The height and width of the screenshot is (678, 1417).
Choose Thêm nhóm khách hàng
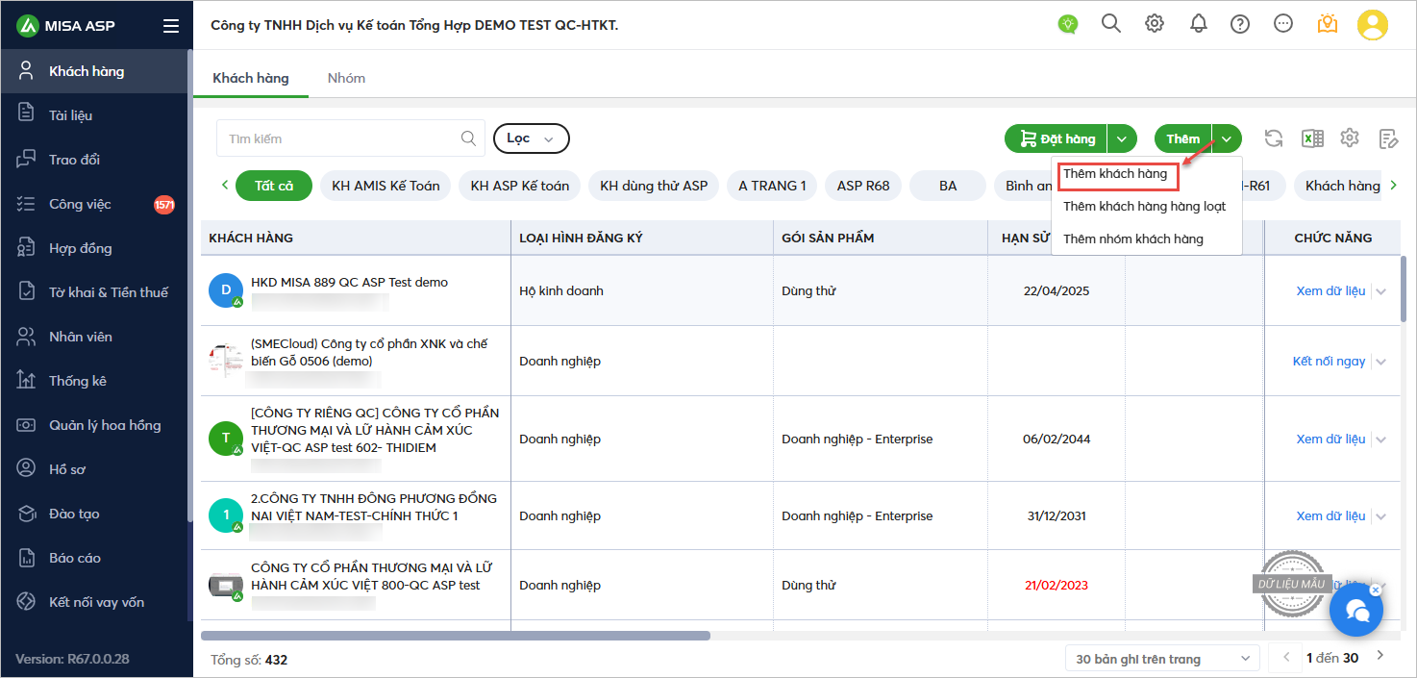coord(1133,239)
